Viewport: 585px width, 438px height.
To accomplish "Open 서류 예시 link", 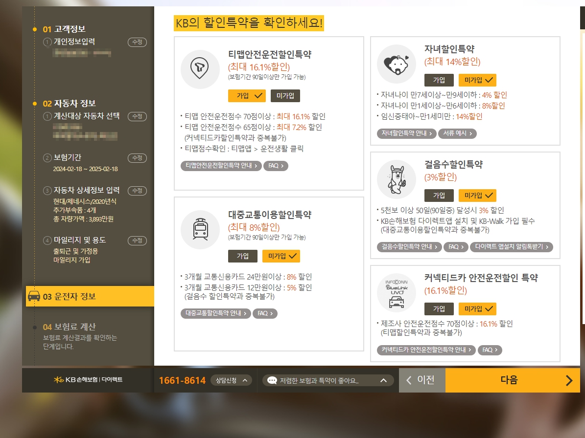I will tap(457, 133).
